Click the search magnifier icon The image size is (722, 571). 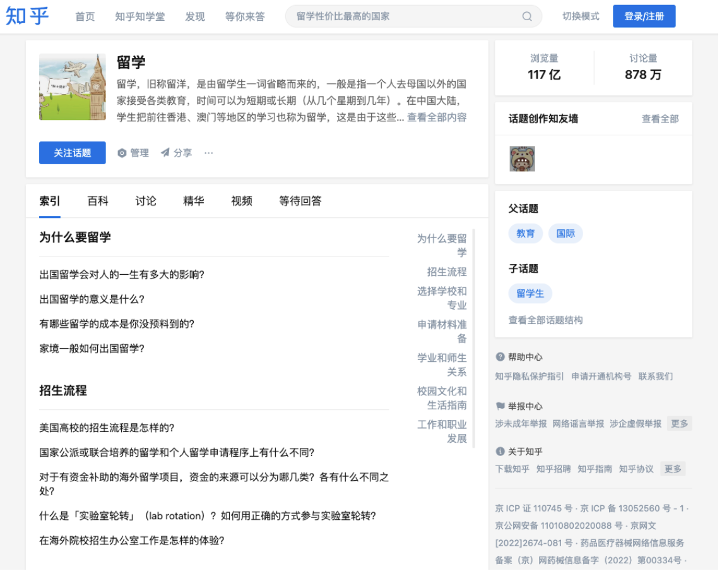530,16
